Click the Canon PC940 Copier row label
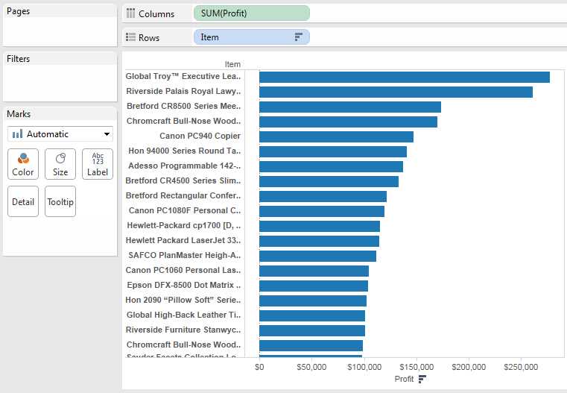Image resolution: width=567 pixels, height=393 pixels. (200, 136)
